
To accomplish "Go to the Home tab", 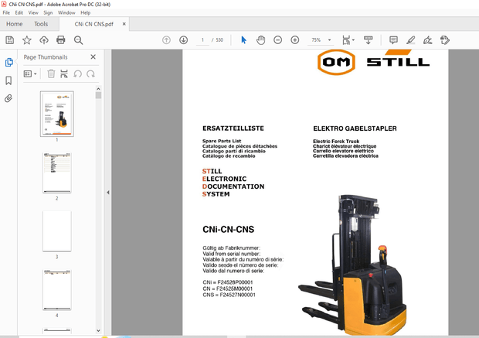I will pos(14,24).
